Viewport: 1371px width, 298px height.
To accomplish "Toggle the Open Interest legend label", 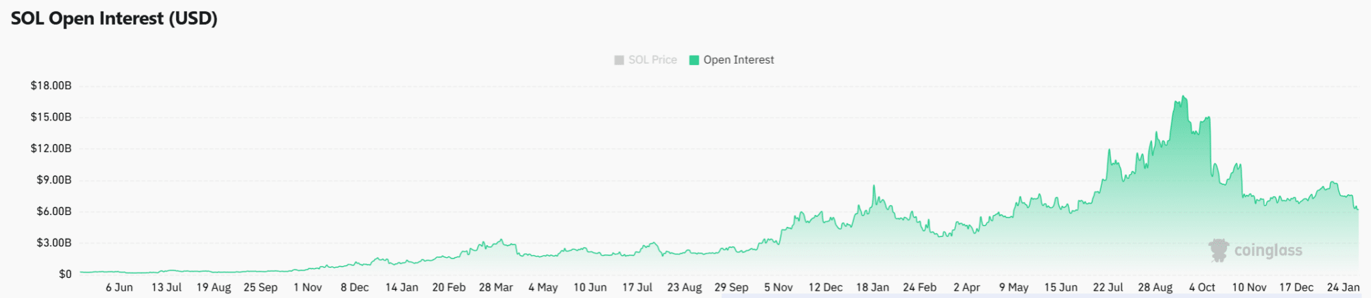I will point(738,60).
